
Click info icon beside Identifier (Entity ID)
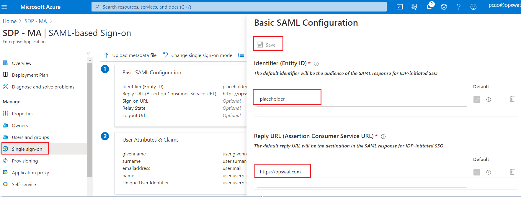pyautogui.click(x=316, y=64)
